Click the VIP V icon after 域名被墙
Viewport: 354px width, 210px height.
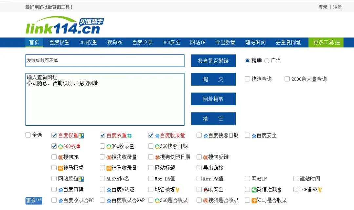click(x=177, y=190)
